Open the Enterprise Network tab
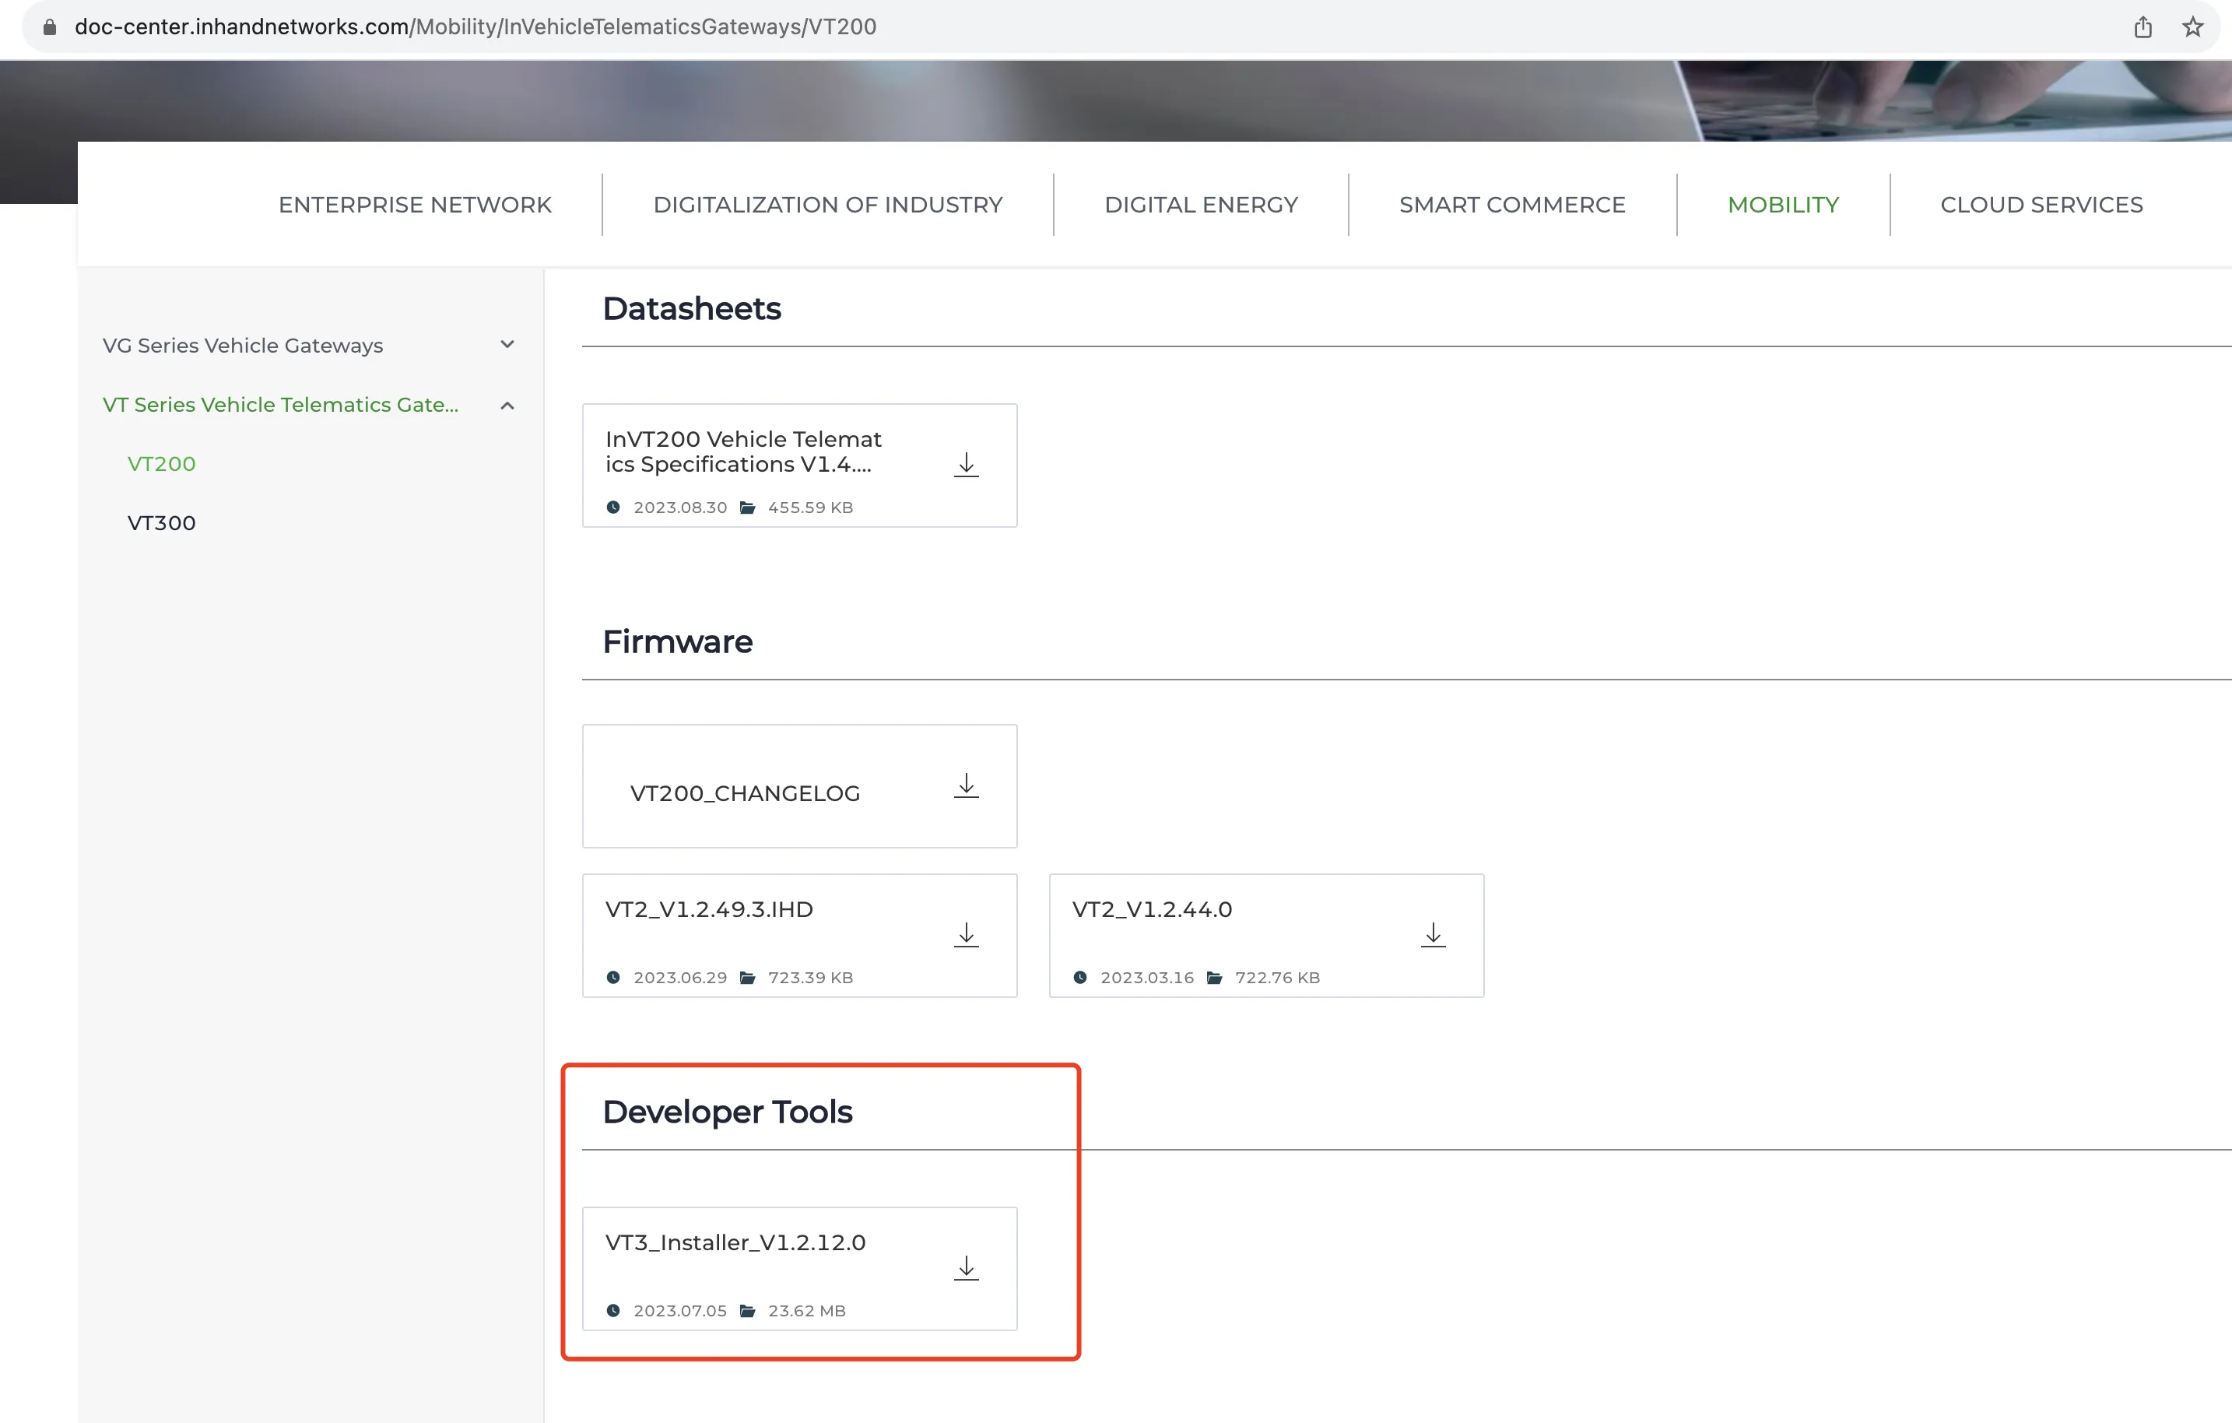This screenshot has width=2232, height=1423. coord(416,205)
